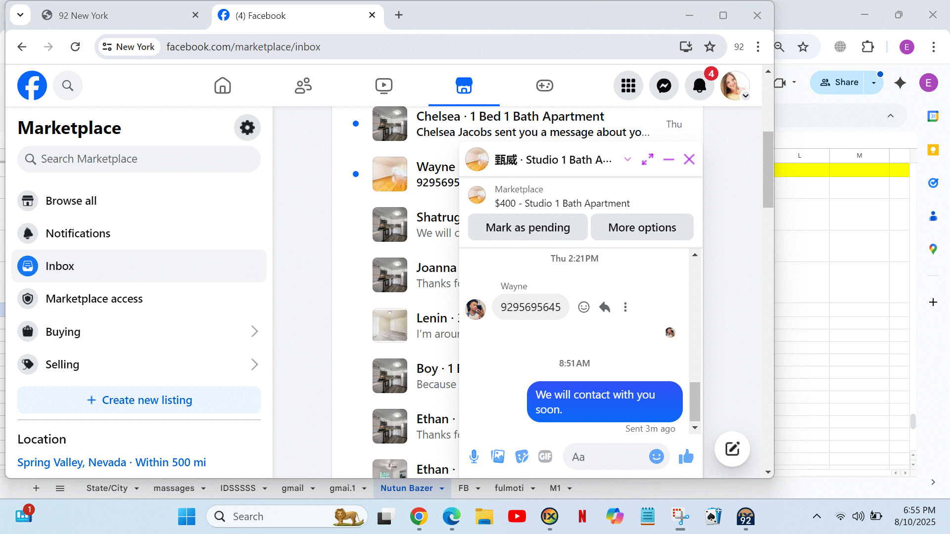
Task: Focus the Search Marketplace field
Action: (x=139, y=159)
